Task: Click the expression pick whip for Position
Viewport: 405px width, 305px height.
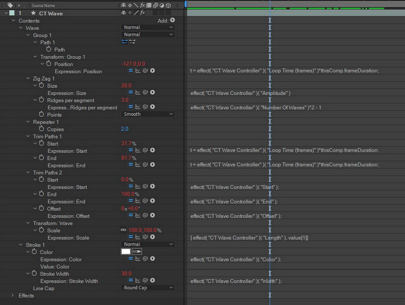Action: (x=145, y=71)
